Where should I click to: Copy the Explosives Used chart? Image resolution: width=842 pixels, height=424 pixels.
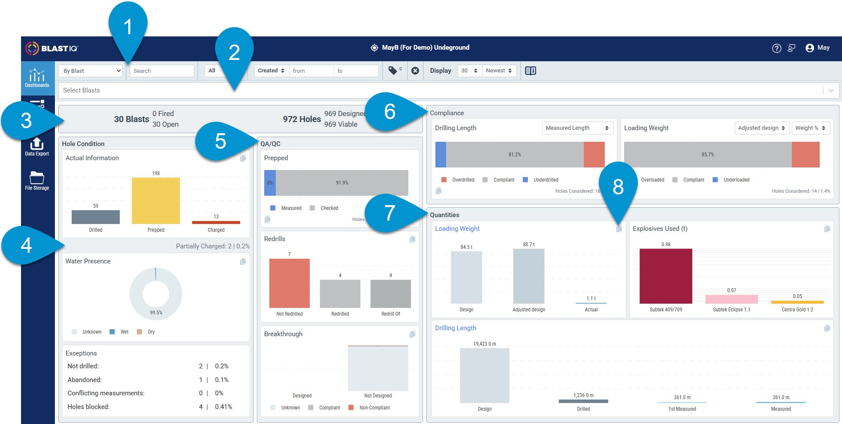click(x=827, y=229)
